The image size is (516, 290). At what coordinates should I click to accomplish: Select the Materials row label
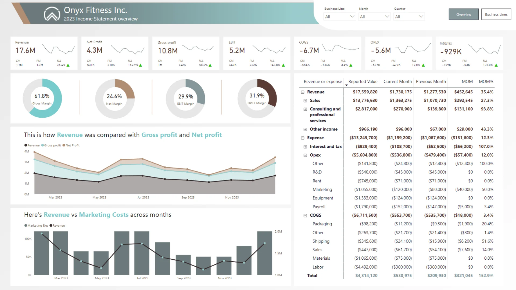tap(321, 258)
